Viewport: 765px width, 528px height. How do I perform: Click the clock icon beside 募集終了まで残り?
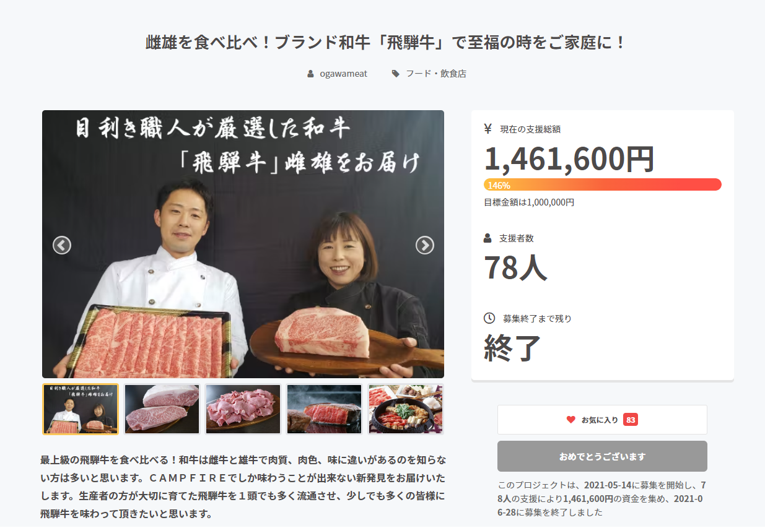[489, 318]
